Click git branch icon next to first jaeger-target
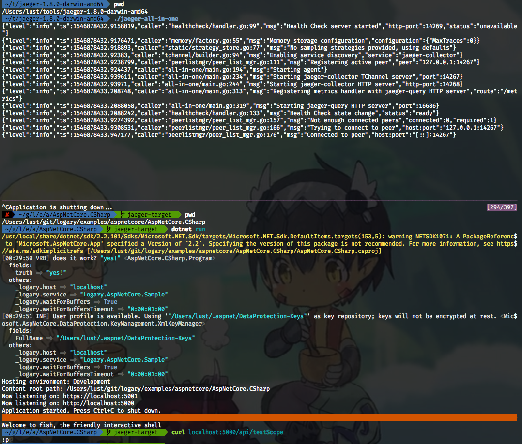 (123, 215)
